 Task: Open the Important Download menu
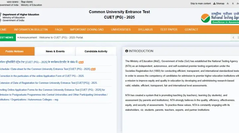[x=87, y=30]
